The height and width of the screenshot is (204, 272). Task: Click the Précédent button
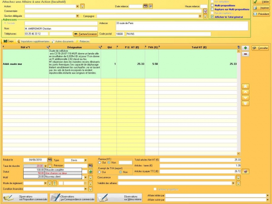tap(261, 14)
